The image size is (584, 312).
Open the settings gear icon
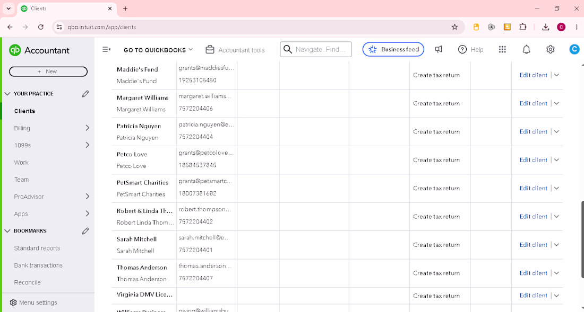[x=551, y=49]
